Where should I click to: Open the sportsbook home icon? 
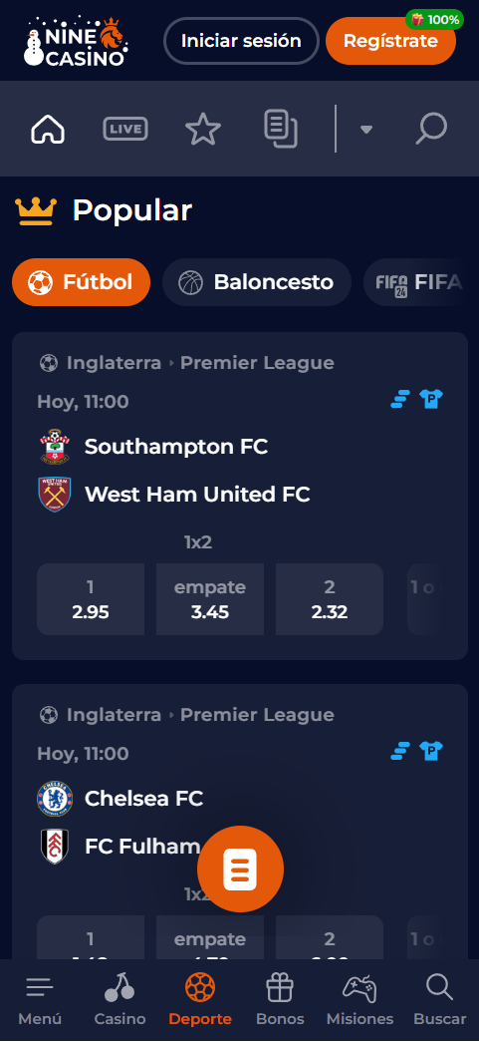coord(48,129)
